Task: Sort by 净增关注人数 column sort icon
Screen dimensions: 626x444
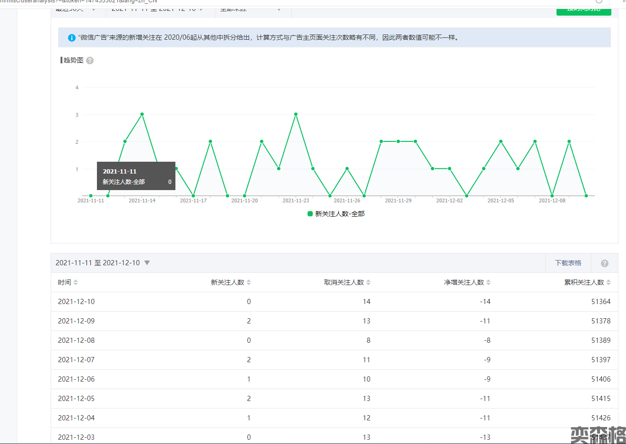Action: coord(488,282)
